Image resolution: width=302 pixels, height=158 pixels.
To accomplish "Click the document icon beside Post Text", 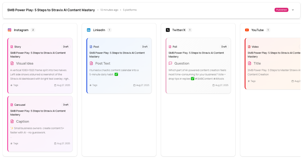I will (91, 63).
